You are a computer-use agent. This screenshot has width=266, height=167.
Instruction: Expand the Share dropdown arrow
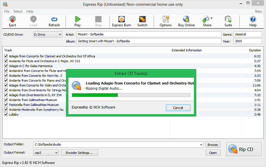(x=212, y=18)
